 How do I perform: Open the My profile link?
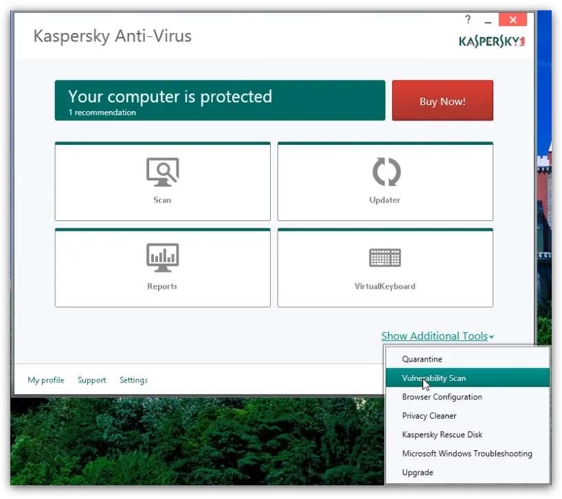click(46, 380)
